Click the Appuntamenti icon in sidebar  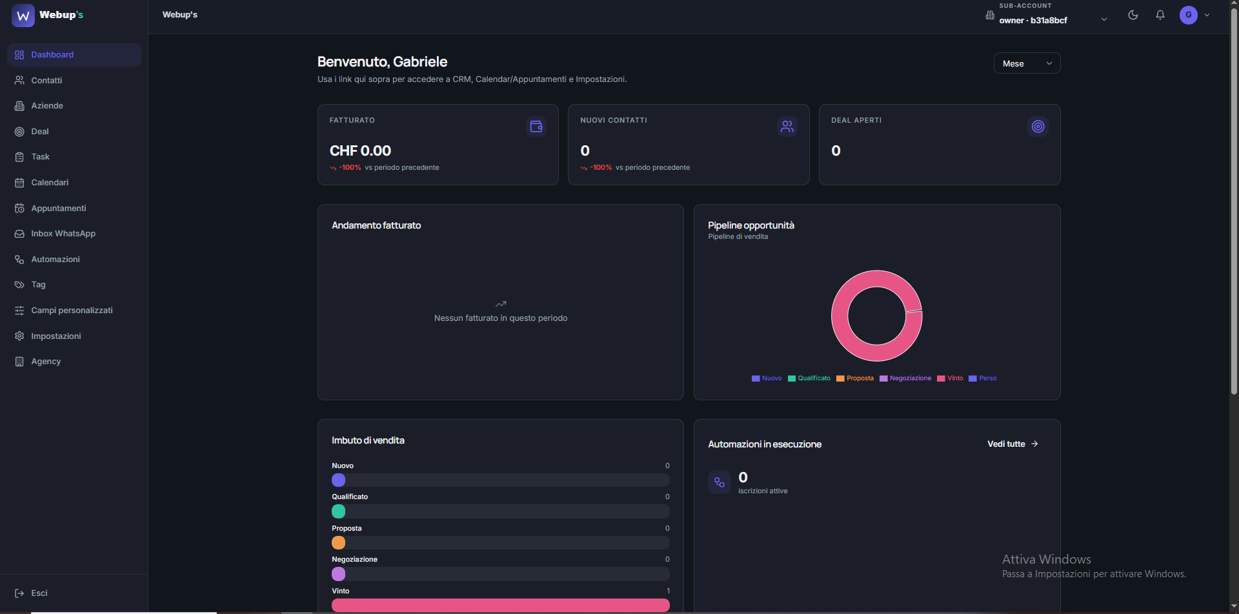click(19, 208)
